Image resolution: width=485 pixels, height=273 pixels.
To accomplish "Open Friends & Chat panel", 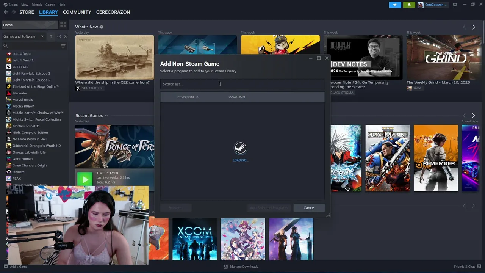I will [467, 267].
